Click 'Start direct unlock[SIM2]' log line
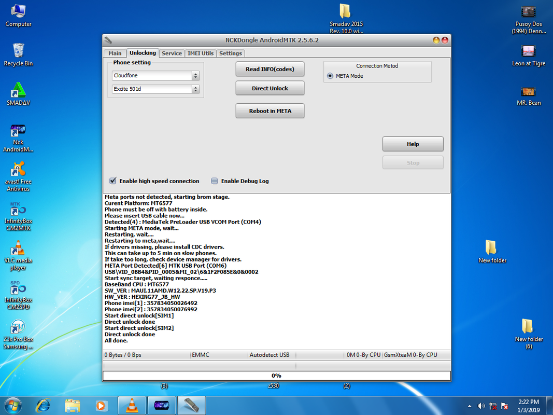Image resolution: width=553 pixels, height=415 pixels. pyautogui.click(x=139, y=328)
